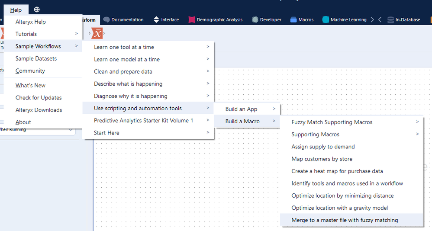Open Merge to a master file with fuzzy matching
Screen dimensions: 432x231
[x=352, y=220]
